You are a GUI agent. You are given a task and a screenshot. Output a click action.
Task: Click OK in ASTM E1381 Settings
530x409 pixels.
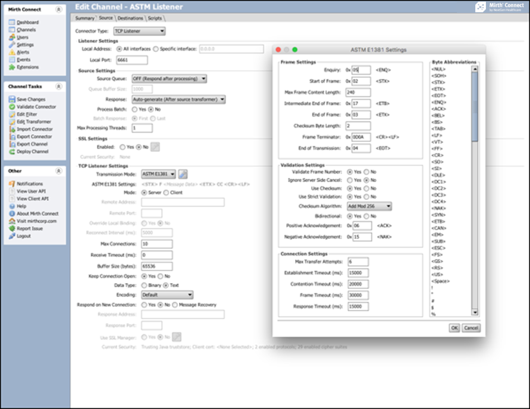point(454,328)
